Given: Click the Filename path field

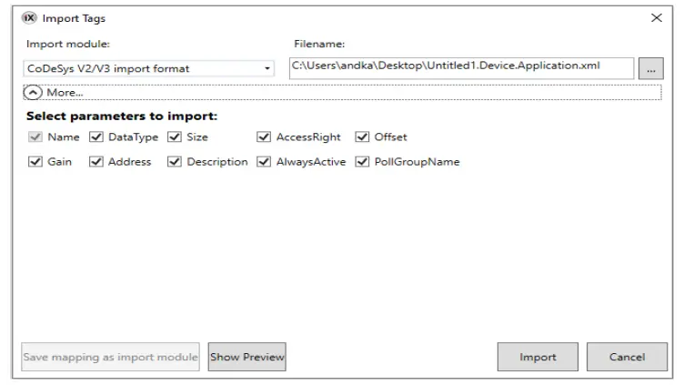Looking at the screenshot, I should (x=461, y=67).
